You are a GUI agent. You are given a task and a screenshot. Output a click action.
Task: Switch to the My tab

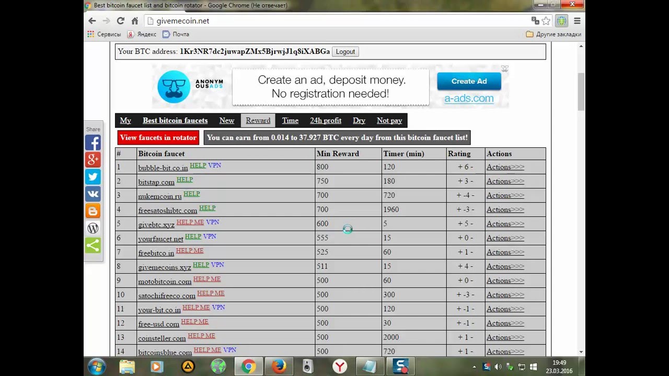pos(125,121)
